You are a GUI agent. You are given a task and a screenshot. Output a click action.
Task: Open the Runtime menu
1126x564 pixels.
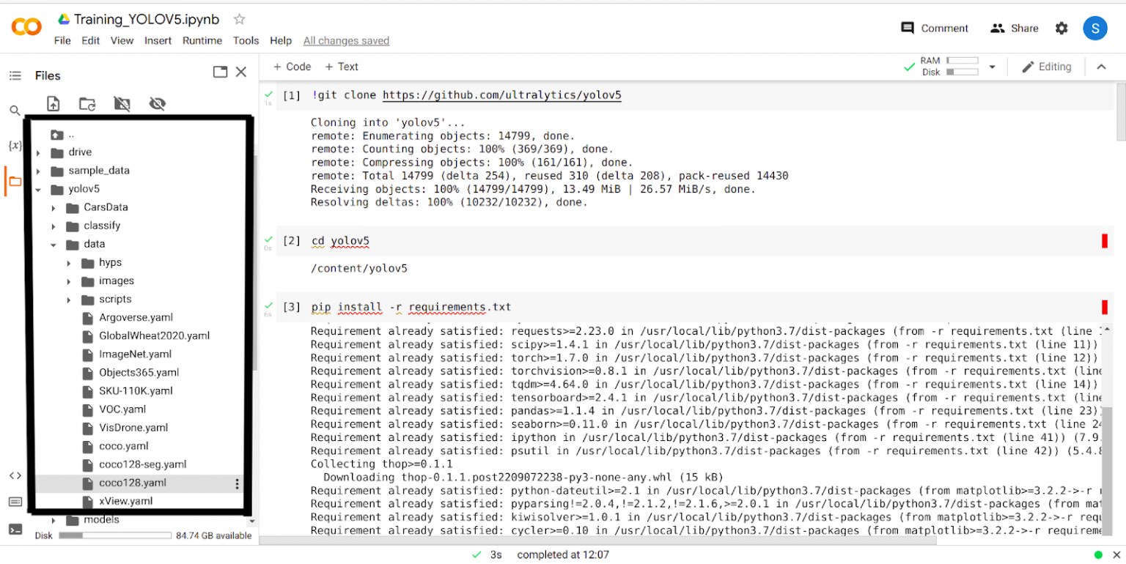point(202,40)
